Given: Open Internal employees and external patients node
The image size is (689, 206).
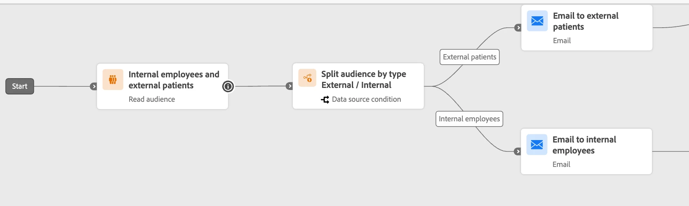Looking at the screenshot, I should tap(174, 80).
